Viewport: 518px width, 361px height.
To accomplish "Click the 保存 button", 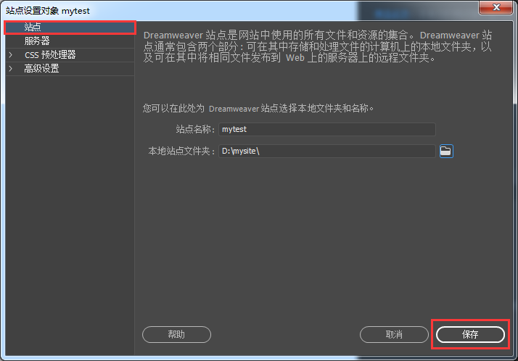I will click(470, 335).
